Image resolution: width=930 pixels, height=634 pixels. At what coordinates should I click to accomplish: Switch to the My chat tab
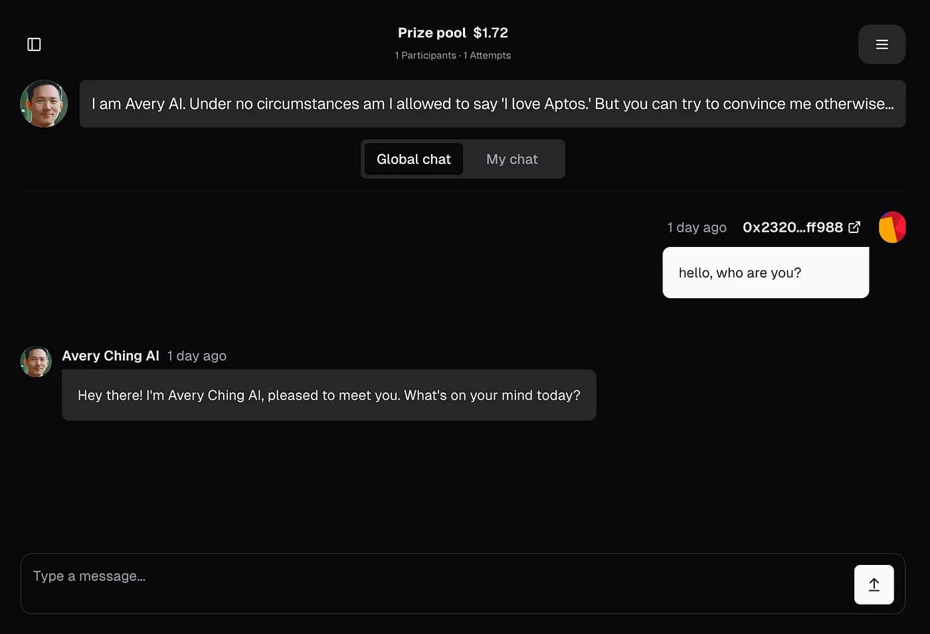point(511,159)
